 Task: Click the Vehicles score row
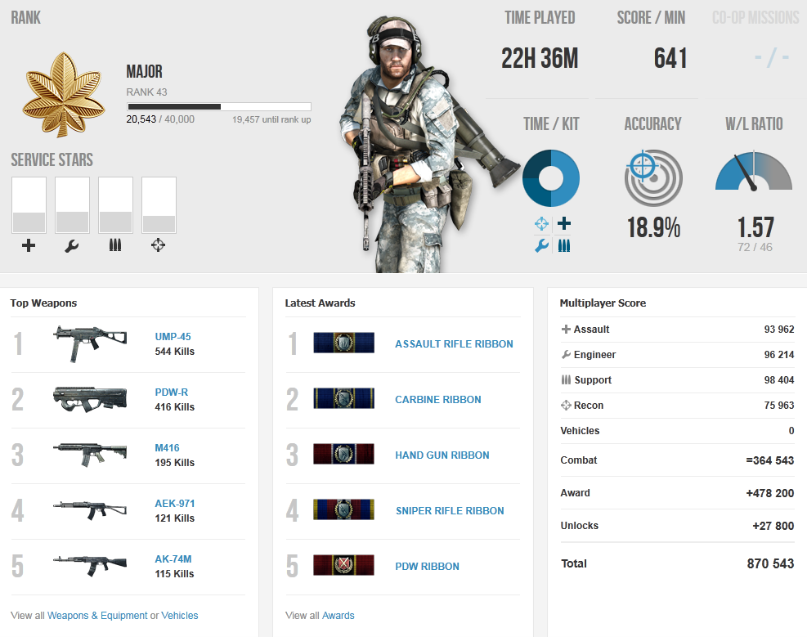677,431
